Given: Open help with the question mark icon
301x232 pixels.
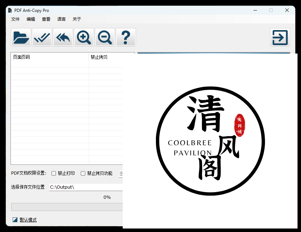Looking at the screenshot, I should pyautogui.click(x=126, y=37).
